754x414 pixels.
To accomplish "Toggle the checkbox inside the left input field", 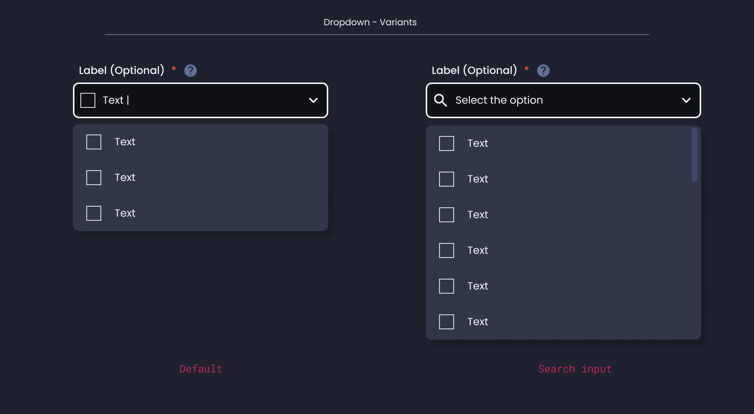I will [x=87, y=100].
